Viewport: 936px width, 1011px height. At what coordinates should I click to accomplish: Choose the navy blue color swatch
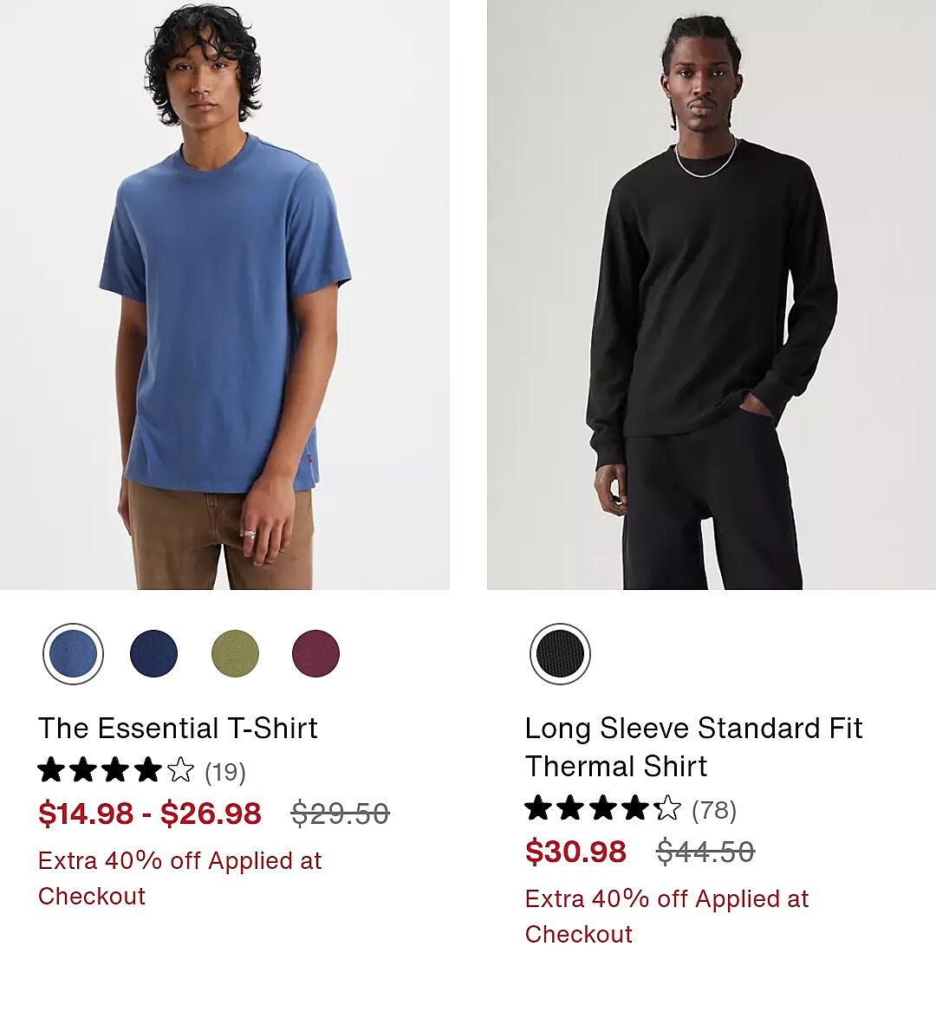point(153,654)
